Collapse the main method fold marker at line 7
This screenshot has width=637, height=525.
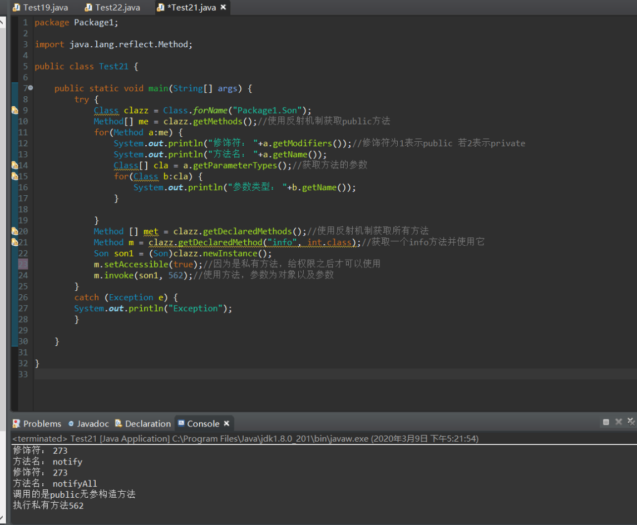pyautogui.click(x=31, y=88)
